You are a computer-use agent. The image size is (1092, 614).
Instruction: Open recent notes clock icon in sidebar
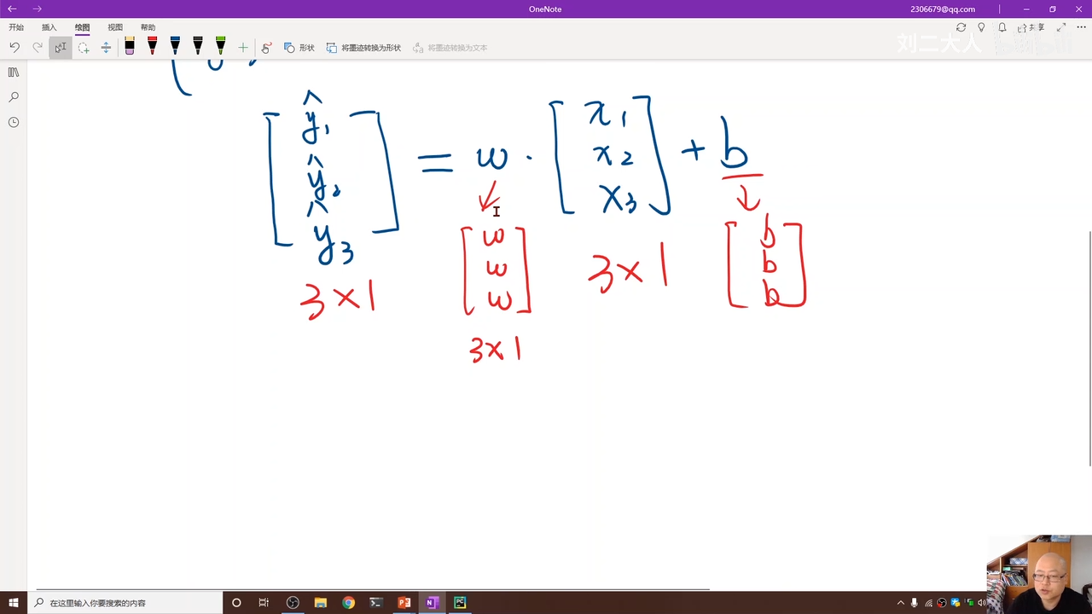pyautogui.click(x=14, y=122)
